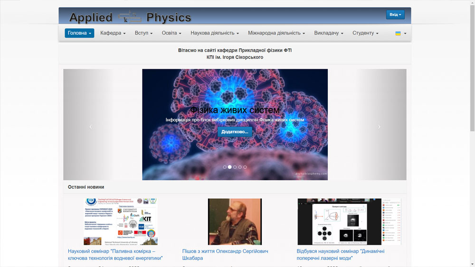Click the Шкабара portrait photo thumbnail
The height and width of the screenshot is (267, 475).
(235, 221)
